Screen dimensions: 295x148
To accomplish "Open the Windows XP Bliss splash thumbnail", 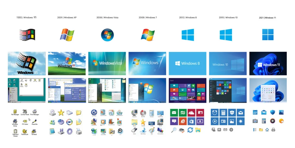I will point(67,64).
